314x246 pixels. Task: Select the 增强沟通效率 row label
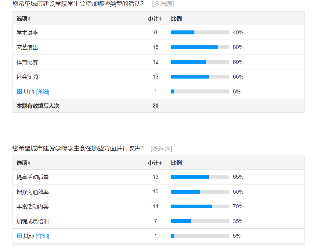(x=32, y=192)
